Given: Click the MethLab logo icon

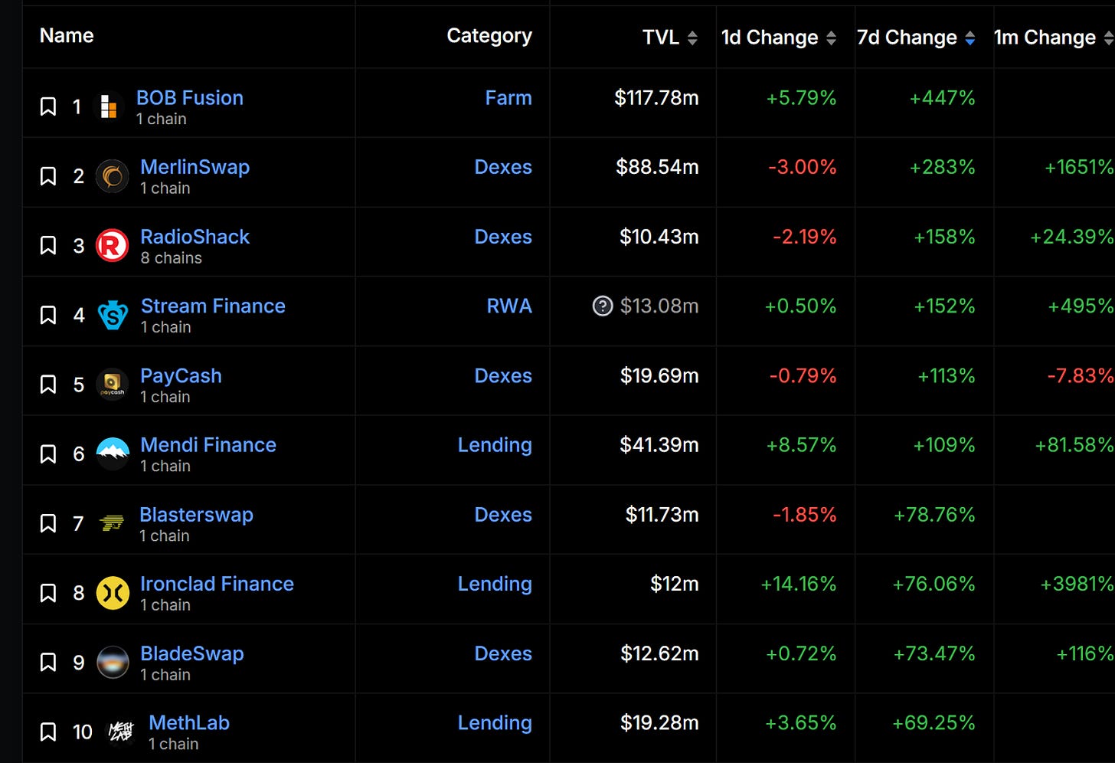Looking at the screenshot, I should [120, 732].
